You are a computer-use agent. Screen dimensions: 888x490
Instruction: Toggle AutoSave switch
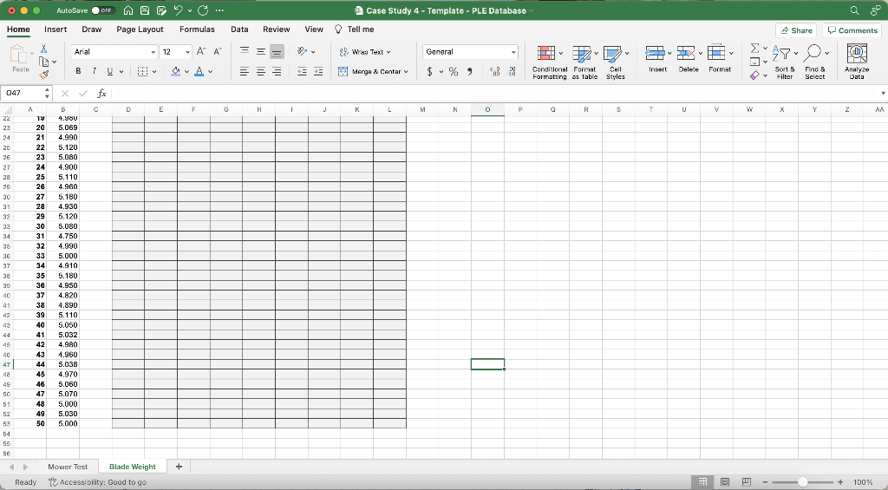click(102, 10)
